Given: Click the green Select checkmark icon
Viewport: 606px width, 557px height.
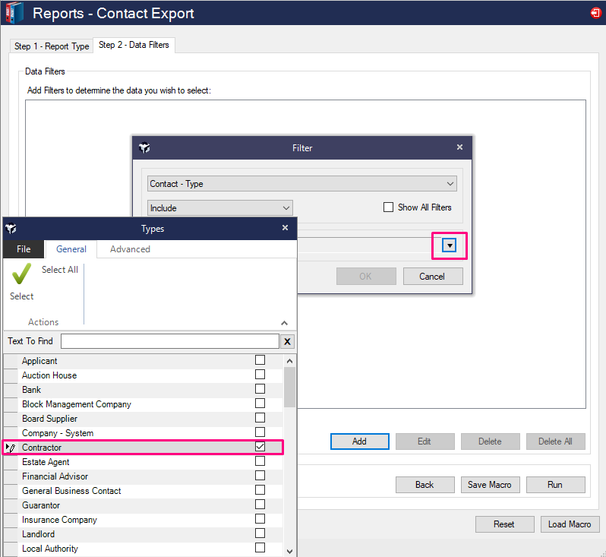Looking at the screenshot, I should pos(21,274).
